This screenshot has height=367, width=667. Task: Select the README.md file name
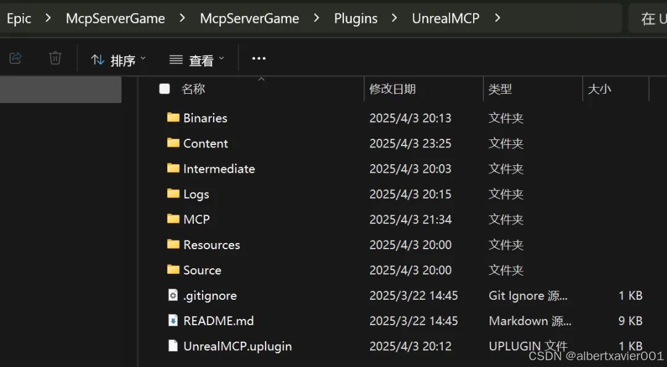(218, 321)
